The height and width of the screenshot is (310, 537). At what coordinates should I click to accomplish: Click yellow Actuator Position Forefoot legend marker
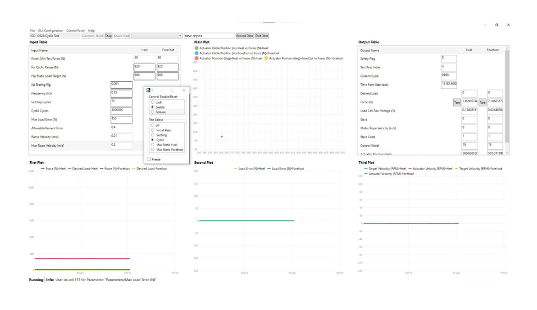click(266, 58)
